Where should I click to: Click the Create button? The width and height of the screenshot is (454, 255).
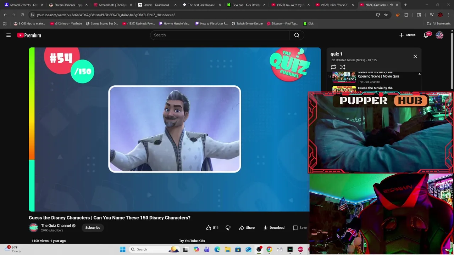(407, 35)
